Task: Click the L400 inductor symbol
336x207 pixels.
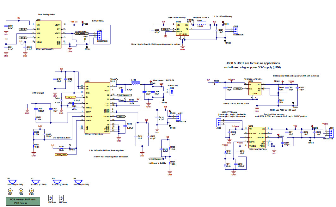Action: pos(136,84)
